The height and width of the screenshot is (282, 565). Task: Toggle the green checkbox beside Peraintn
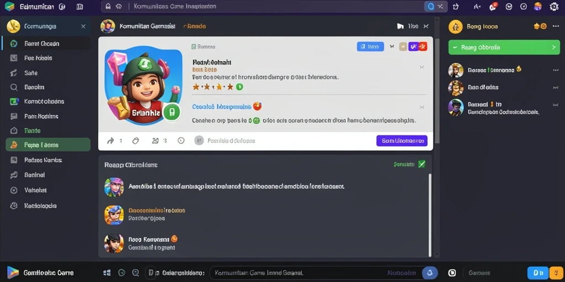pos(422,164)
